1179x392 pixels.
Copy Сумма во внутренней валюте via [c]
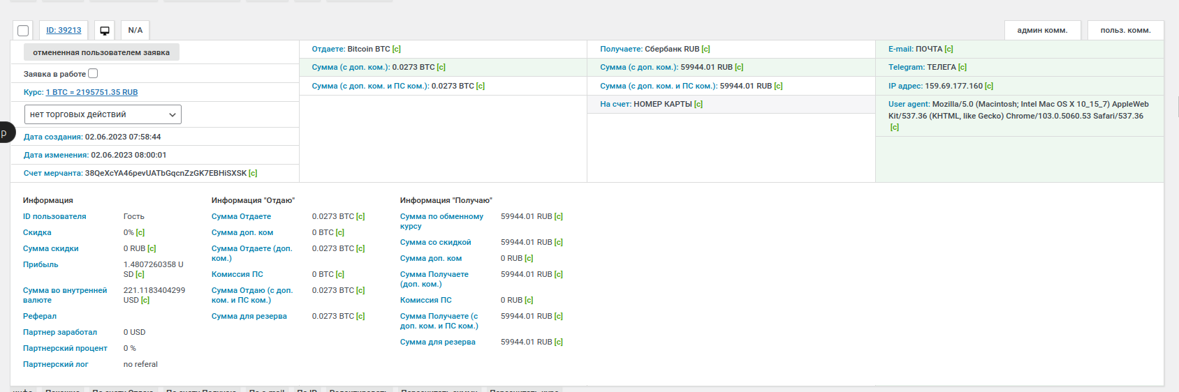pyautogui.click(x=145, y=300)
